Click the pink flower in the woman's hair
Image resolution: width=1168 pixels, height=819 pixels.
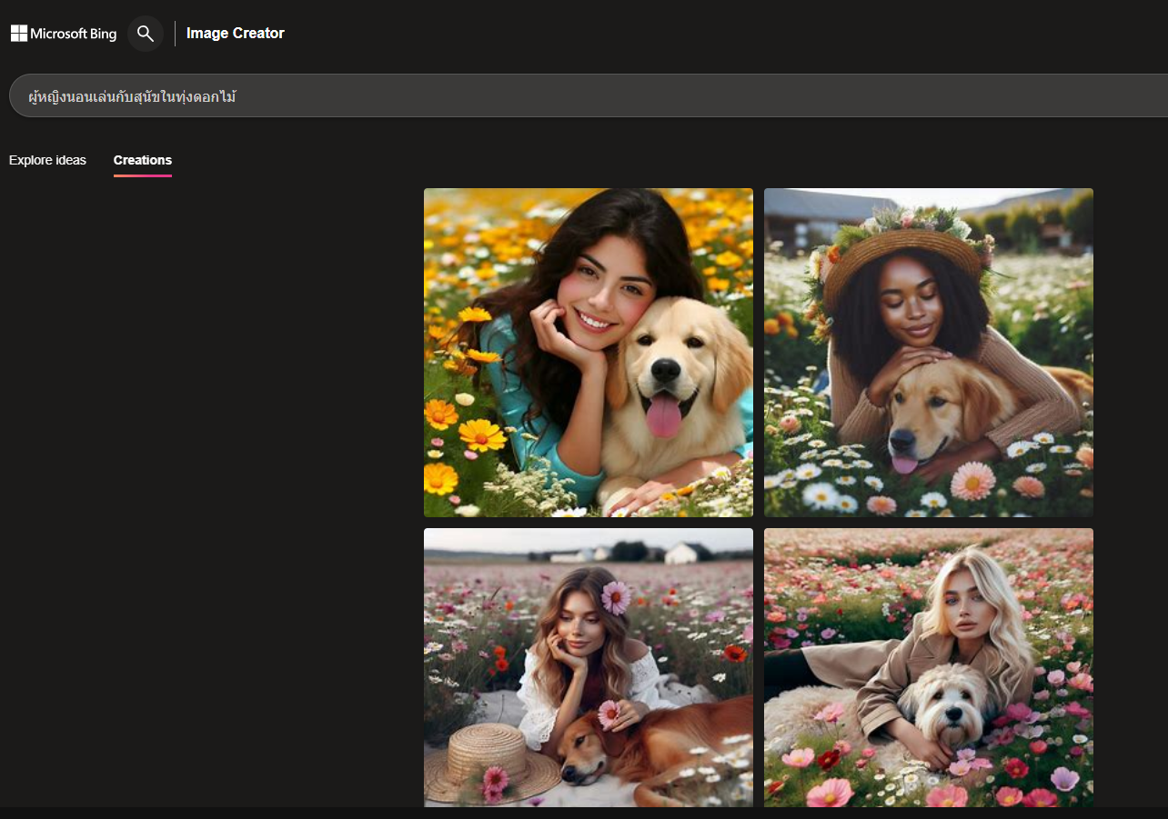point(616,597)
